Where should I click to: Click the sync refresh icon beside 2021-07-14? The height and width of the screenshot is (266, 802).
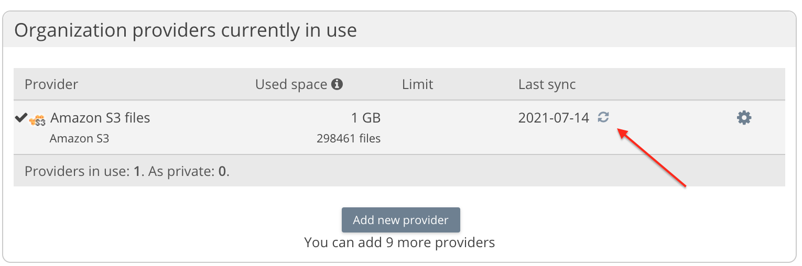[603, 117]
